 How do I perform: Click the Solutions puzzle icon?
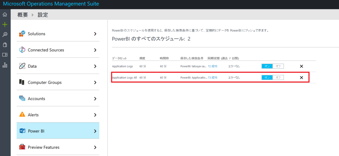click(x=22, y=34)
